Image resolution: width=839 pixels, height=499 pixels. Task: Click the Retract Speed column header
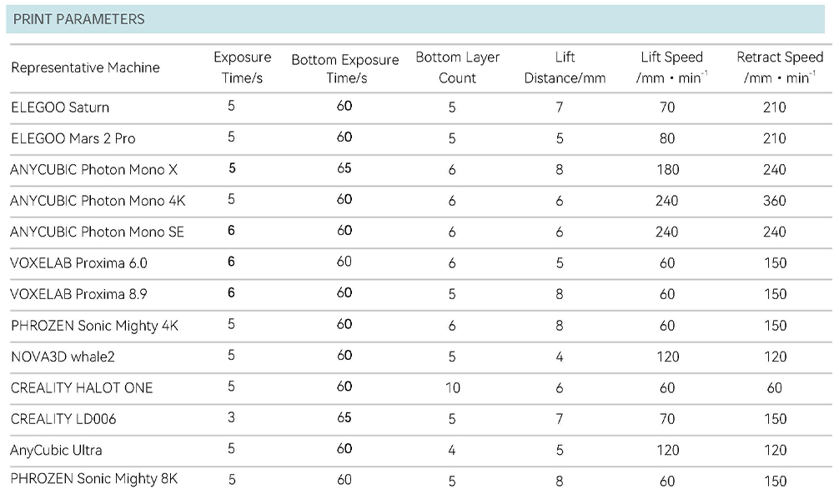tap(780, 67)
